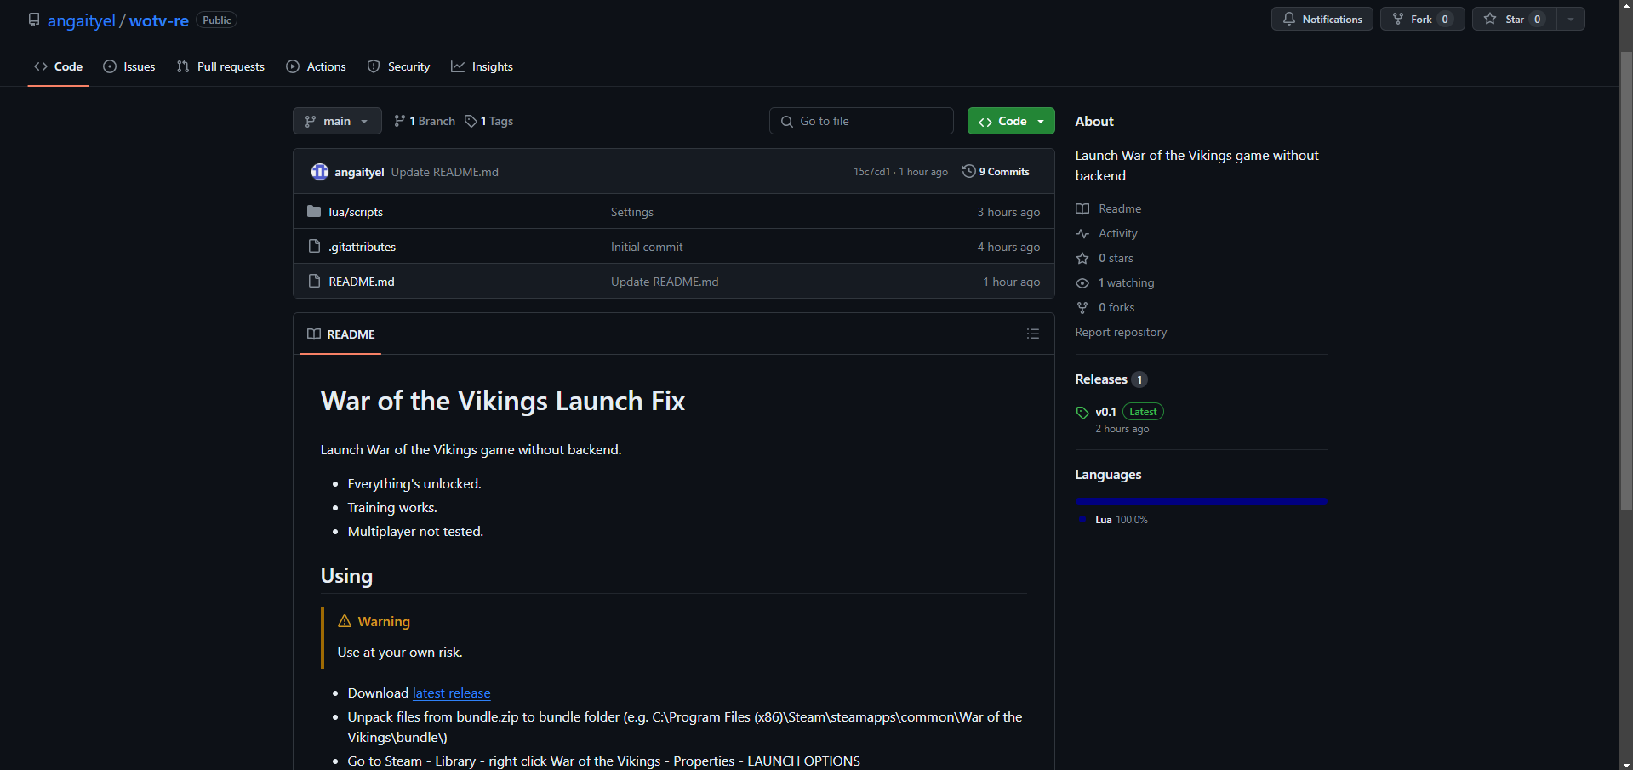This screenshot has height=770, width=1633.
Task: Click the history clock icon beside 9 Commits
Action: click(x=968, y=171)
